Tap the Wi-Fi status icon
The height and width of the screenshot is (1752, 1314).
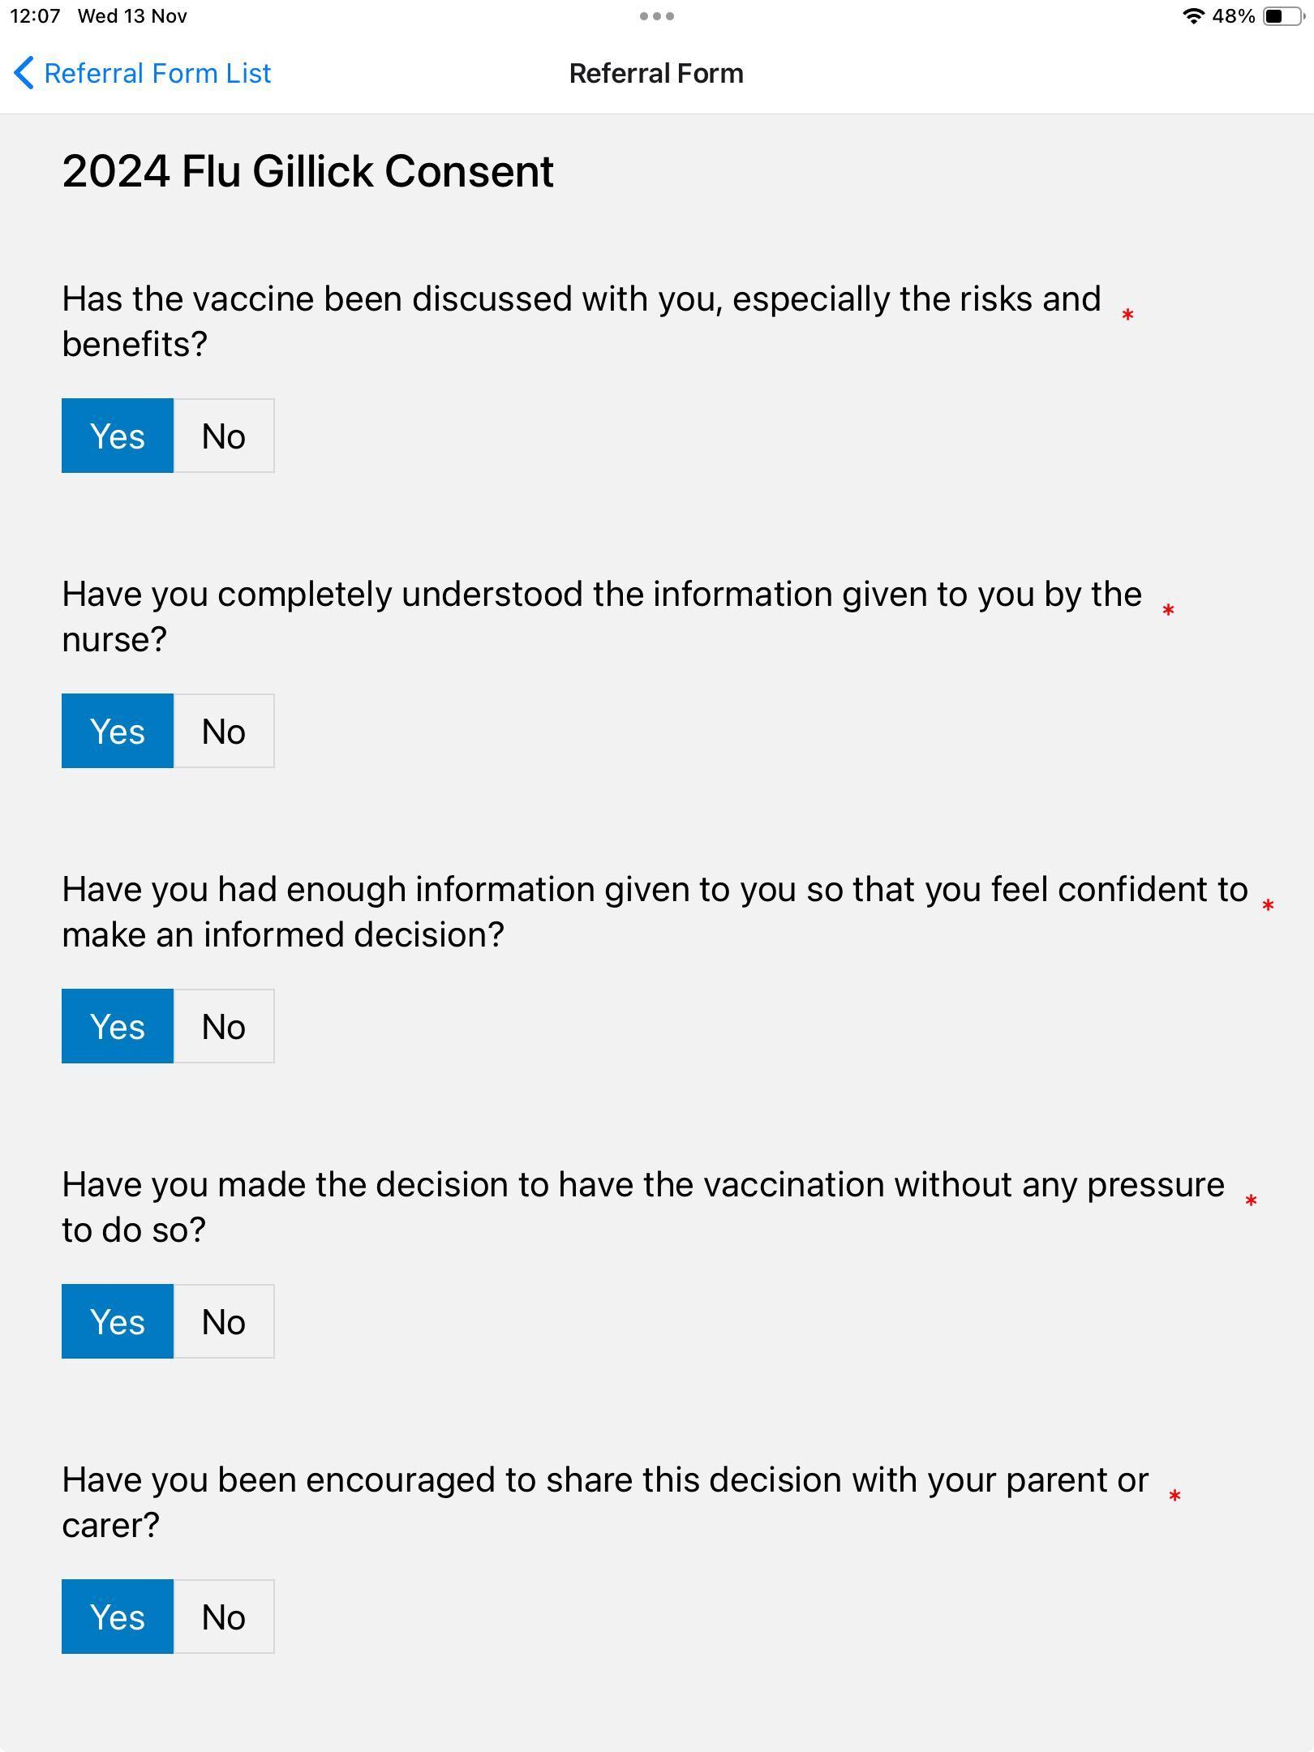coord(1192,16)
